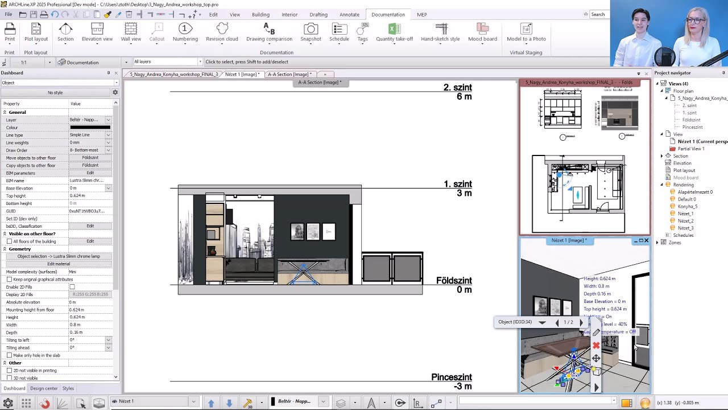
Task: Click the red X delete icon on floating toolbar
Action: click(x=596, y=345)
